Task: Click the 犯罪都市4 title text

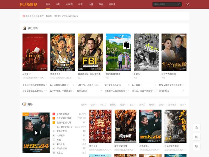Action: [144, 146]
